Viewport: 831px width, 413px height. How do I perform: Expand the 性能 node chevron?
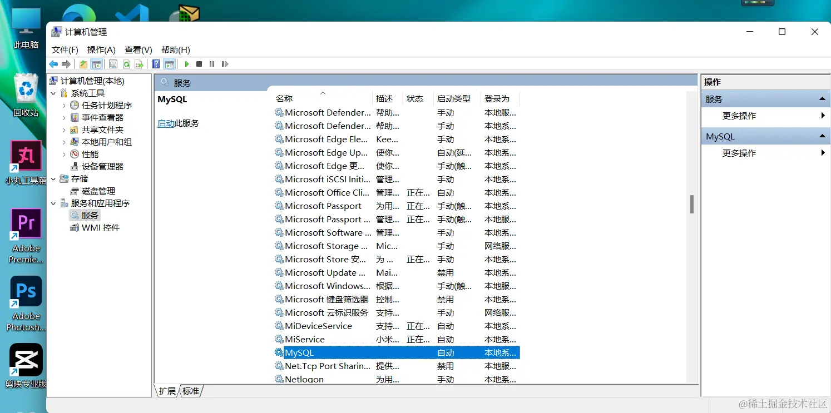click(x=64, y=155)
